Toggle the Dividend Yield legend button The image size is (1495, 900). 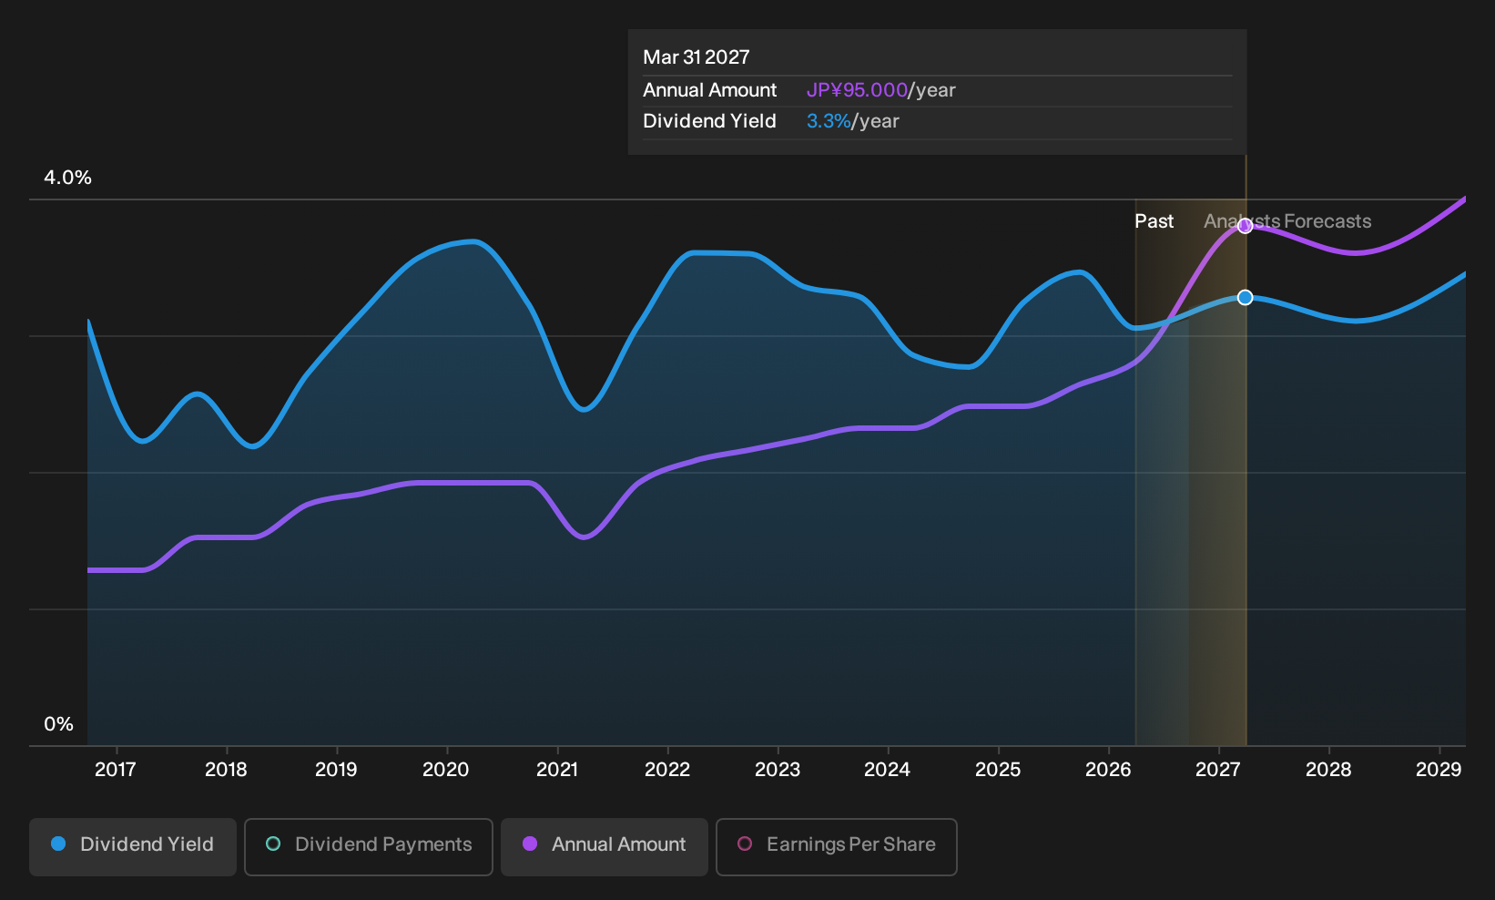tap(133, 847)
